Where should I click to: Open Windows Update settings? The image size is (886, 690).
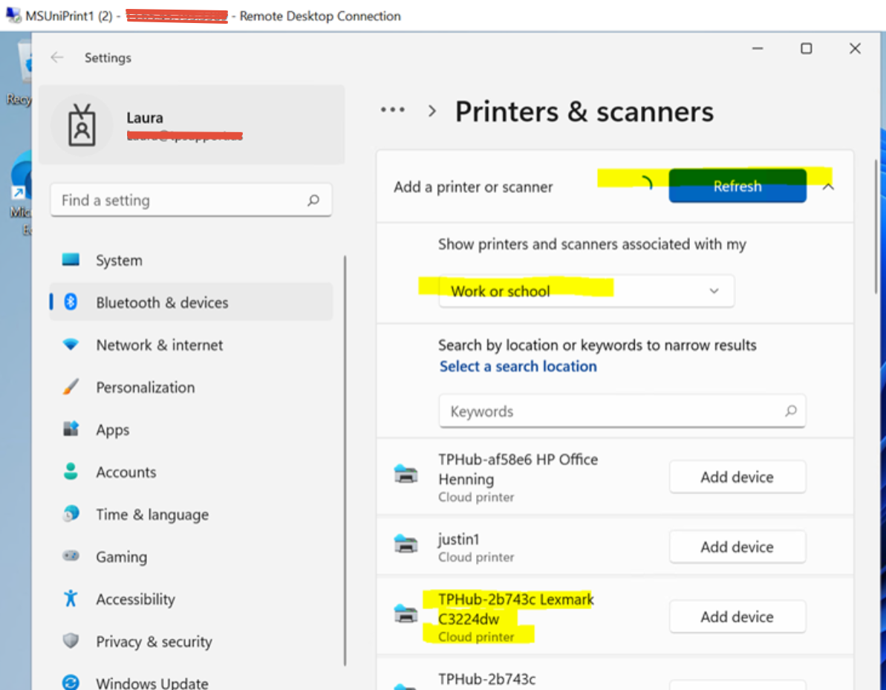click(191, 683)
